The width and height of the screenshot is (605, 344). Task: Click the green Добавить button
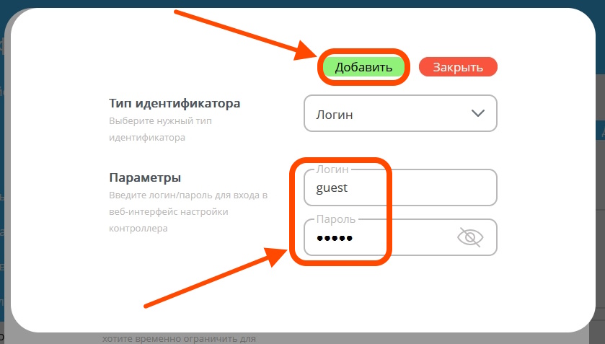pos(363,67)
